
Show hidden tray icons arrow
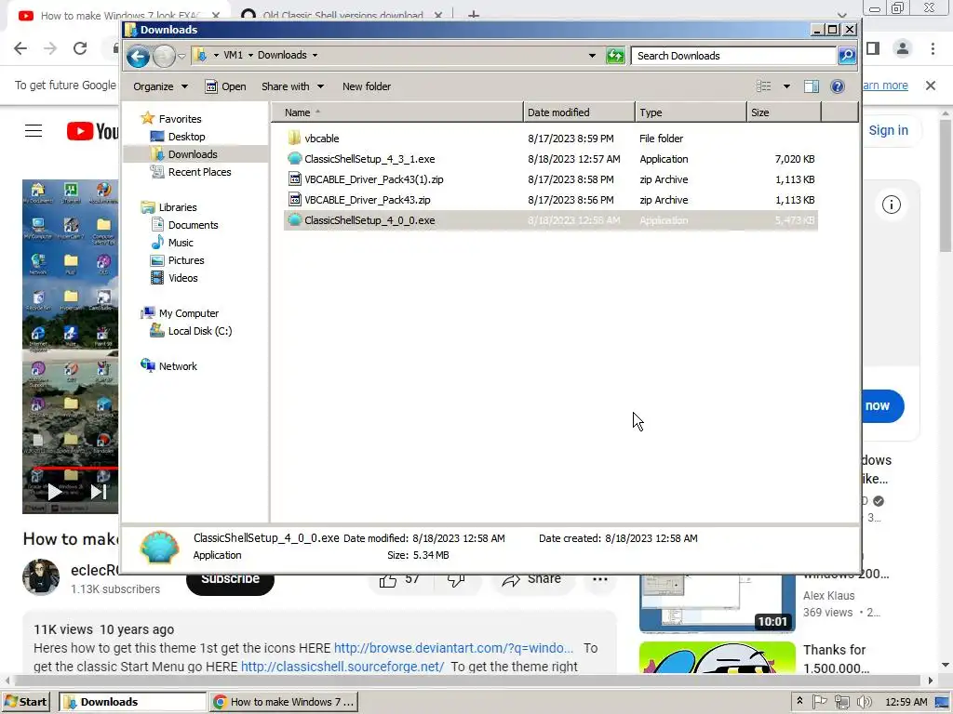[799, 701]
